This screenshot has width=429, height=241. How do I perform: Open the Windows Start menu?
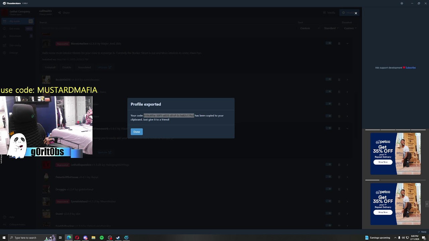[x=4, y=238]
